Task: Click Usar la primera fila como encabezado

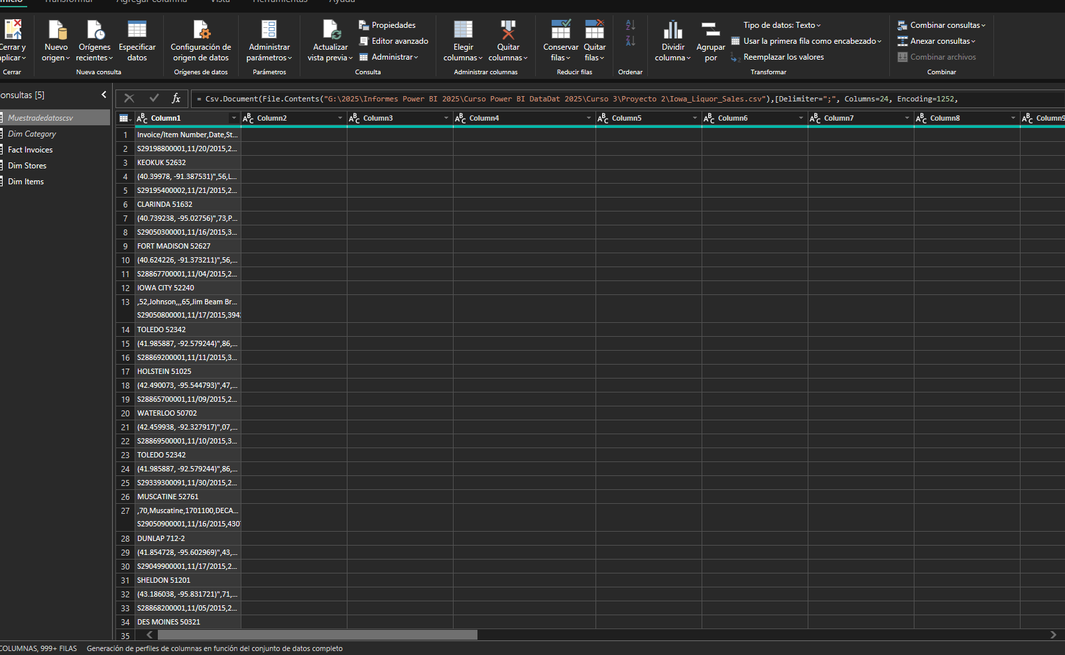Action: coord(810,41)
